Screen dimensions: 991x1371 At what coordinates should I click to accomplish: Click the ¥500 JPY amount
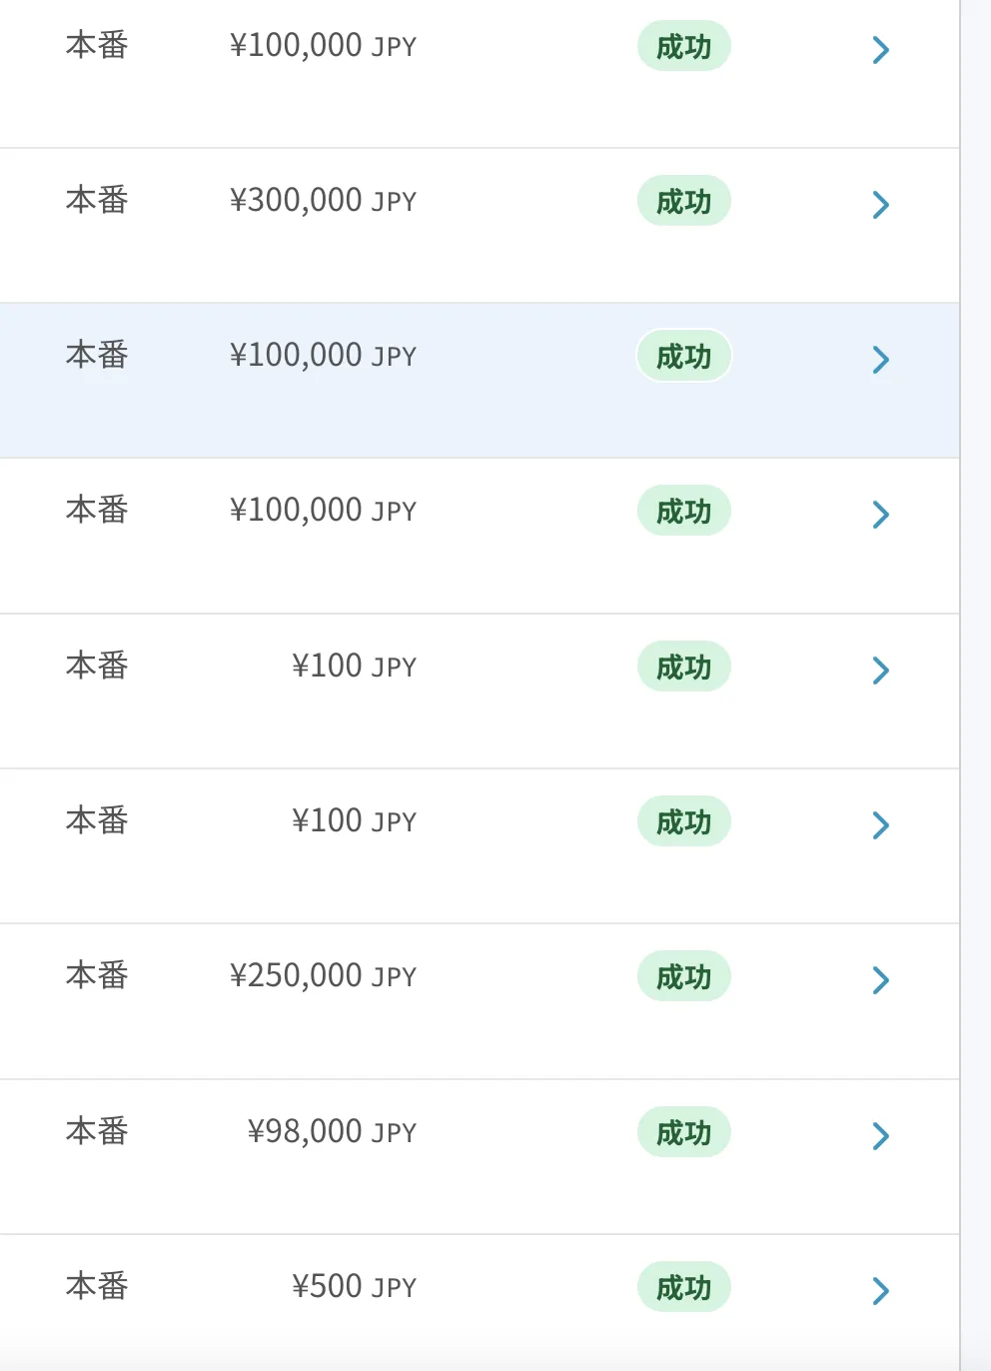pyautogui.click(x=354, y=1286)
